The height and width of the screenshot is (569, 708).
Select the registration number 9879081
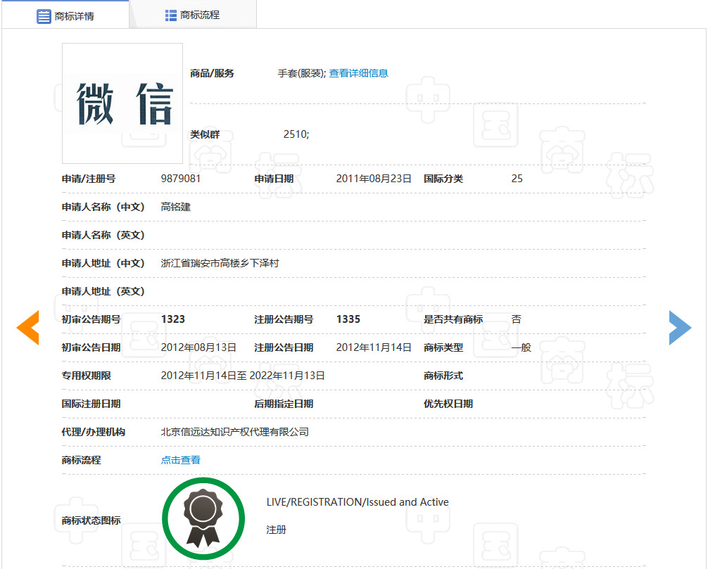[x=181, y=179]
